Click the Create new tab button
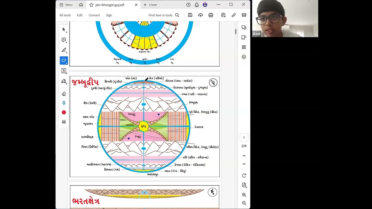 [150, 5]
